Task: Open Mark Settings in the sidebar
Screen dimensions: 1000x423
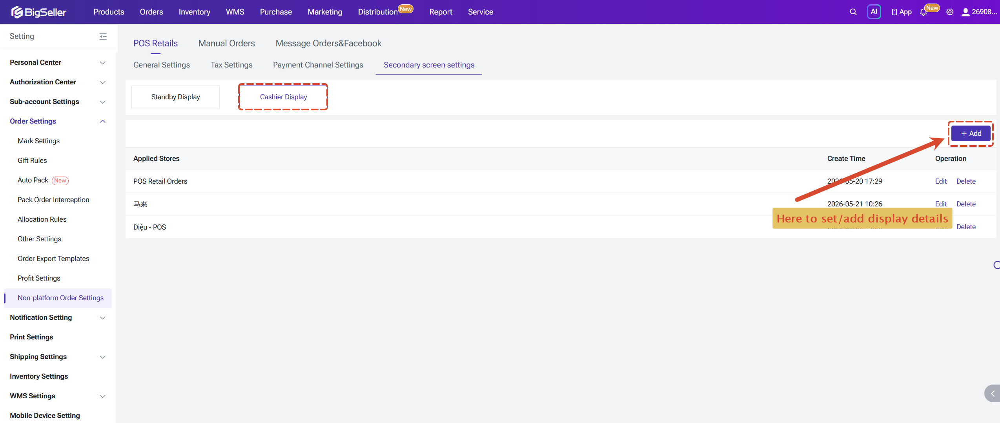Action: tap(38, 141)
